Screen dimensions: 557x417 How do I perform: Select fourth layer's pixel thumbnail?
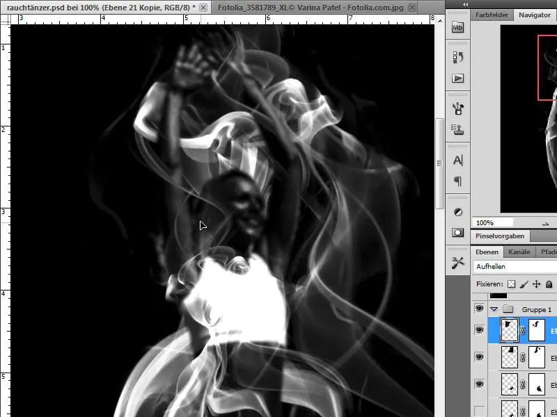[x=510, y=409]
